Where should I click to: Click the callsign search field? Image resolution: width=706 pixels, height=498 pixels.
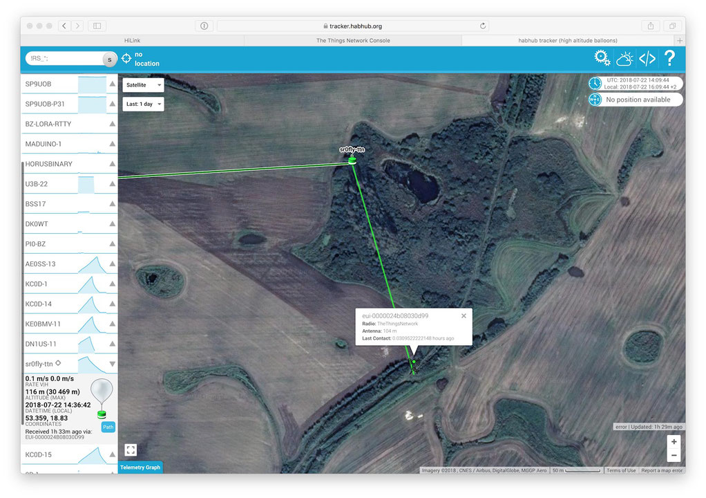[64, 59]
